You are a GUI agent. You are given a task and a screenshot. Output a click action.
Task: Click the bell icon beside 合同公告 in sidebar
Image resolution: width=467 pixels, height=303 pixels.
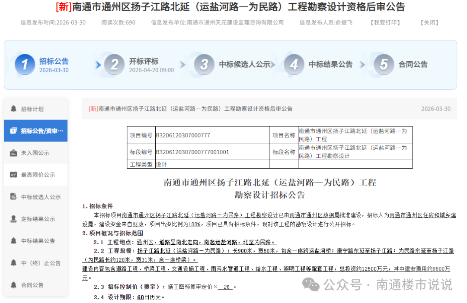(x=14, y=285)
